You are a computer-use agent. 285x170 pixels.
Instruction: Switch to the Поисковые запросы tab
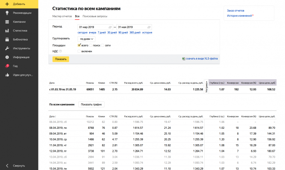tap(95, 16)
